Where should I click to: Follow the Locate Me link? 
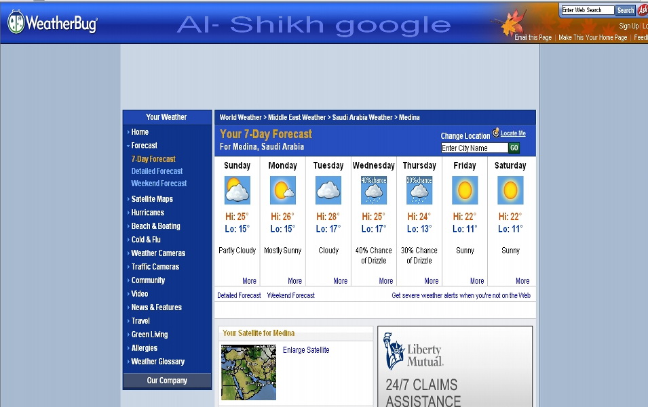pos(513,133)
